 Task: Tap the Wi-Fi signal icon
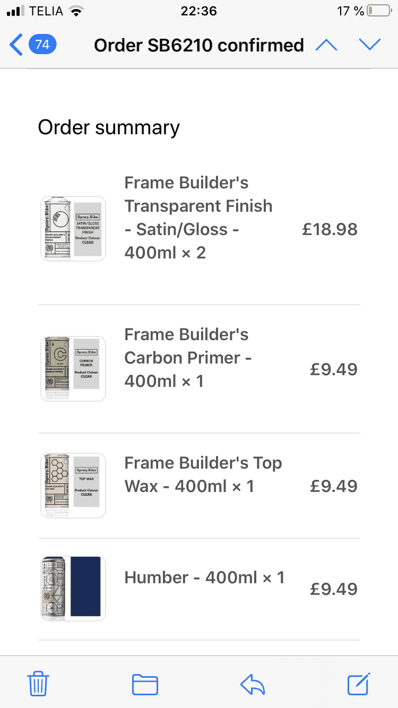(77, 11)
